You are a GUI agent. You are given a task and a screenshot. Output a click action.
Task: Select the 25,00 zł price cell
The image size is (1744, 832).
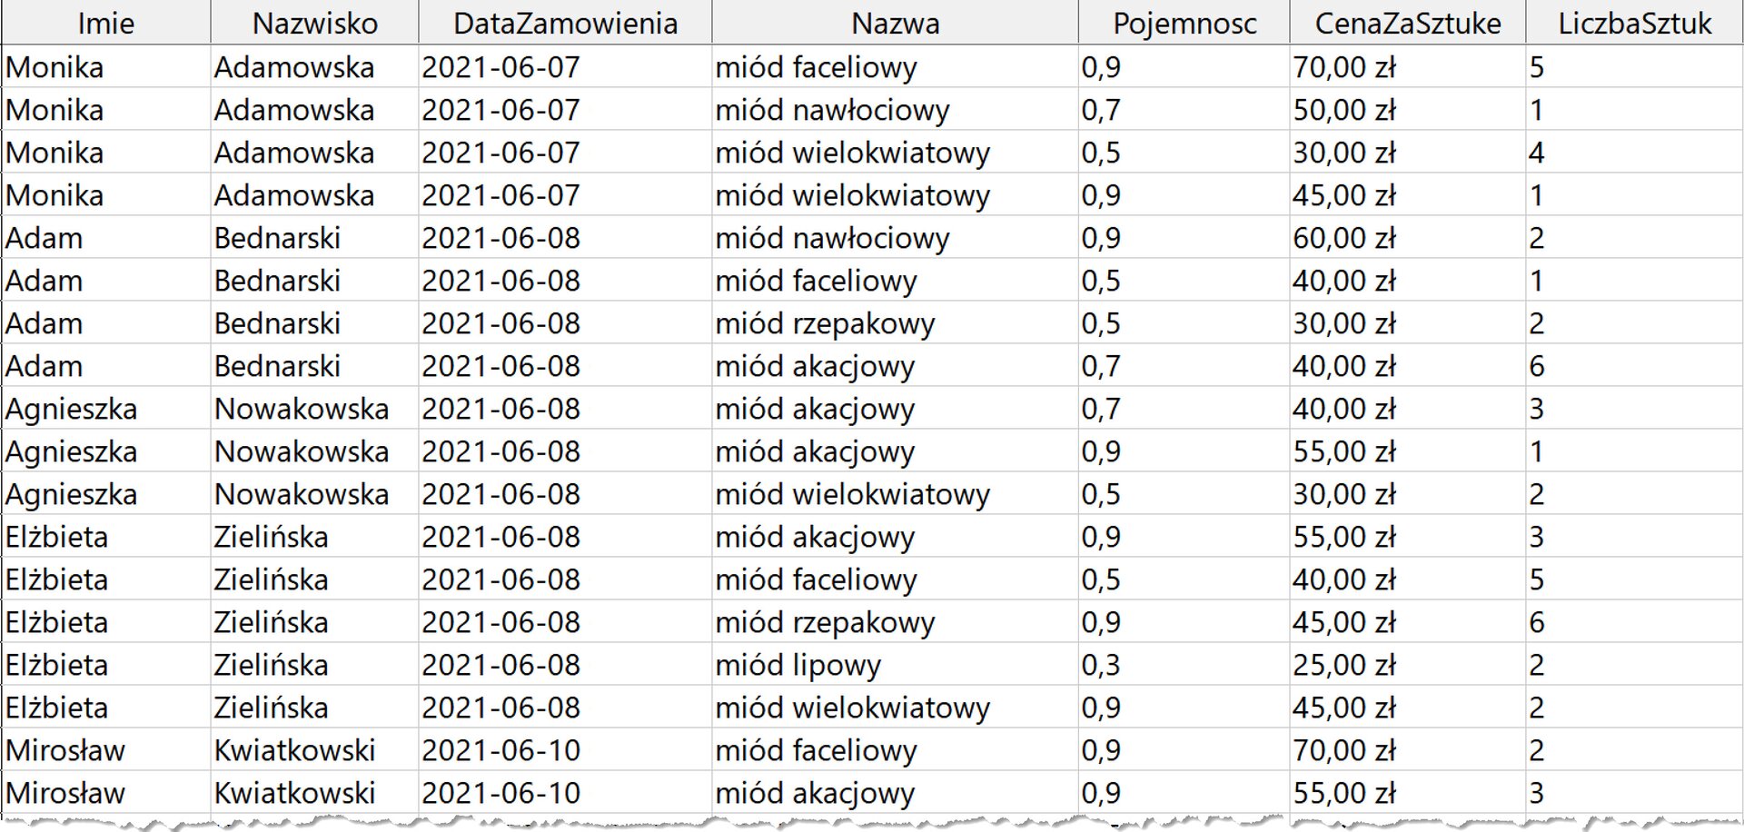coord(1407,664)
